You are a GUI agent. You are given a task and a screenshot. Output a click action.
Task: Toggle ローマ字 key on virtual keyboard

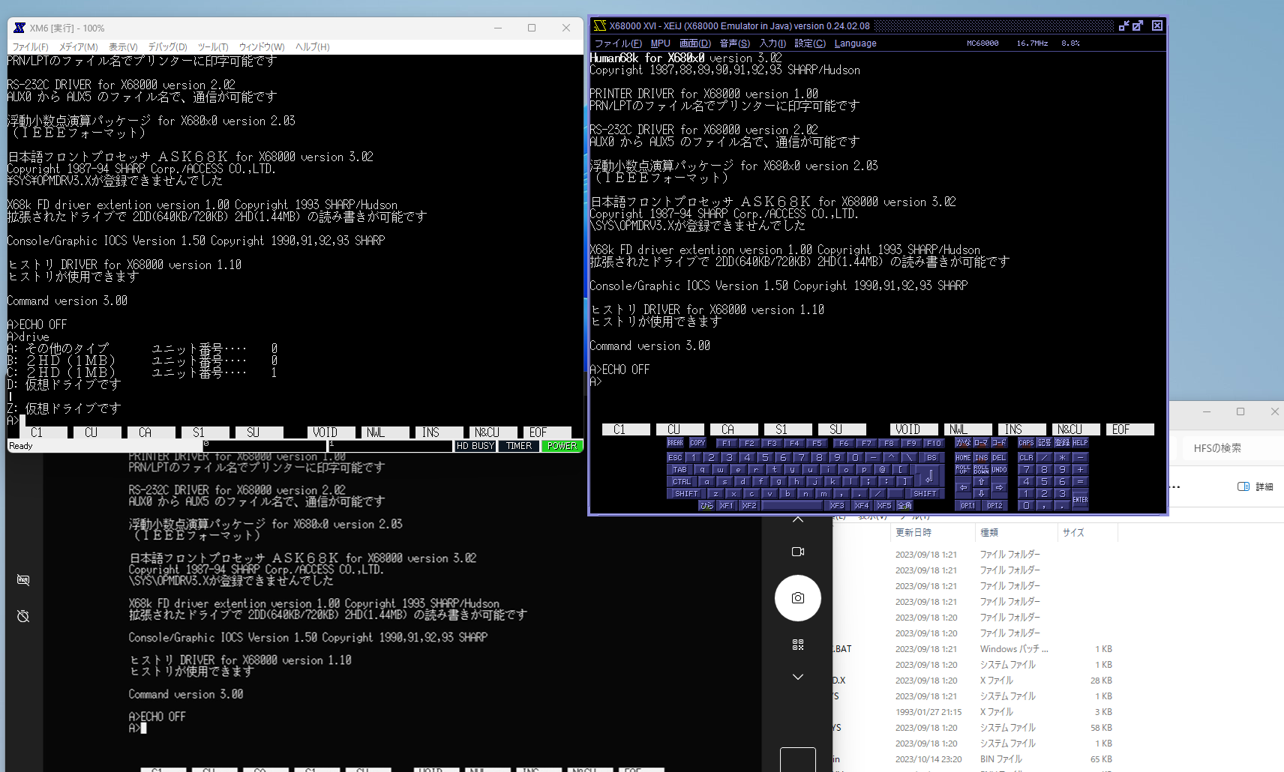pos(981,443)
